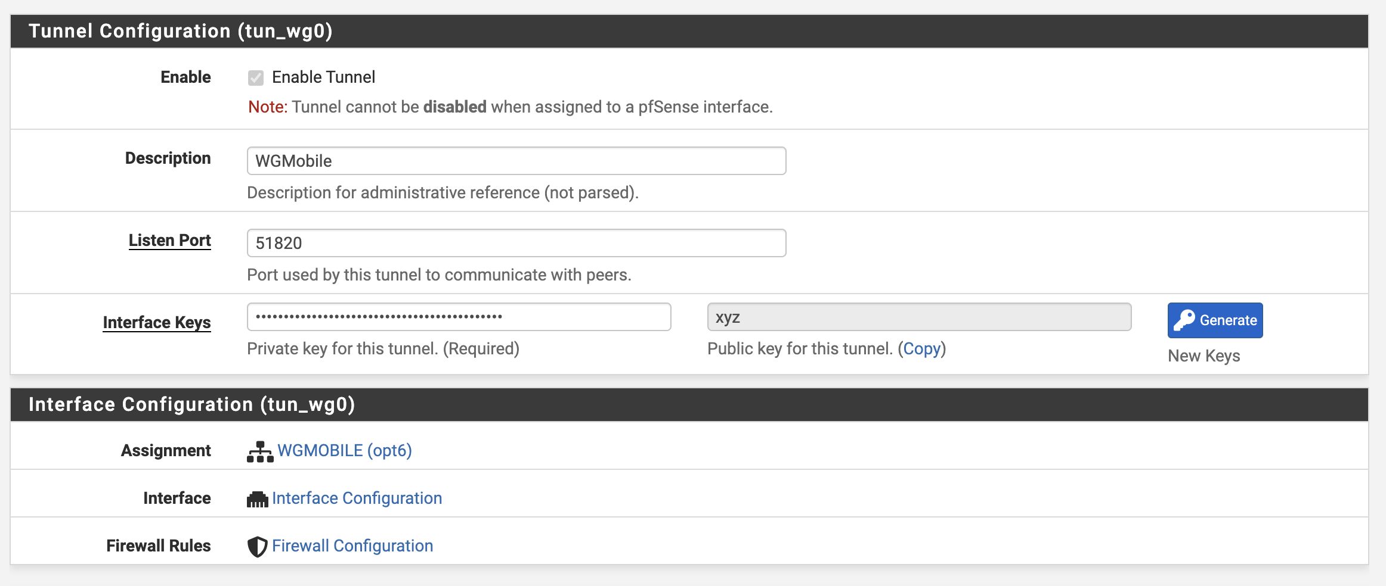Click the underlined Interface Keys label
This screenshot has width=1386, height=586.
click(157, 322)
